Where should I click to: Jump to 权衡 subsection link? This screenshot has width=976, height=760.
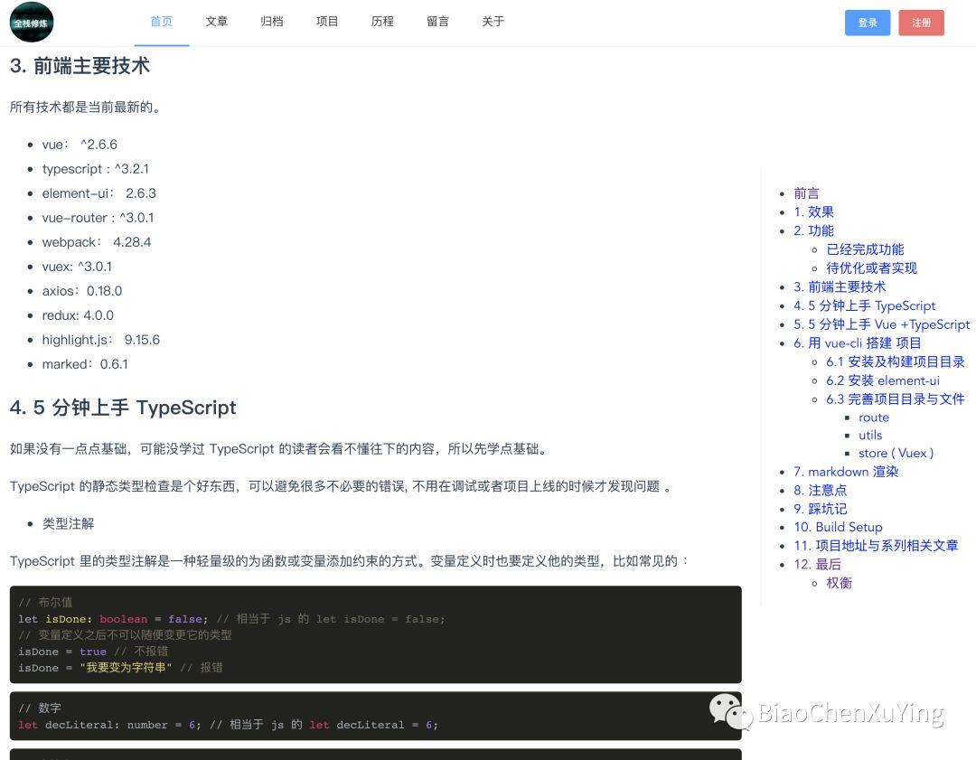pos(839,583)
